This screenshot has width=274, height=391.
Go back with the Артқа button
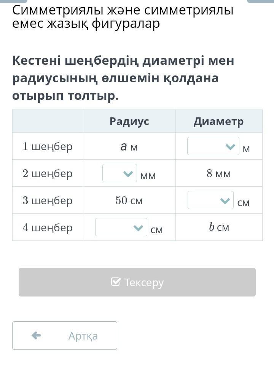point(65,335)
